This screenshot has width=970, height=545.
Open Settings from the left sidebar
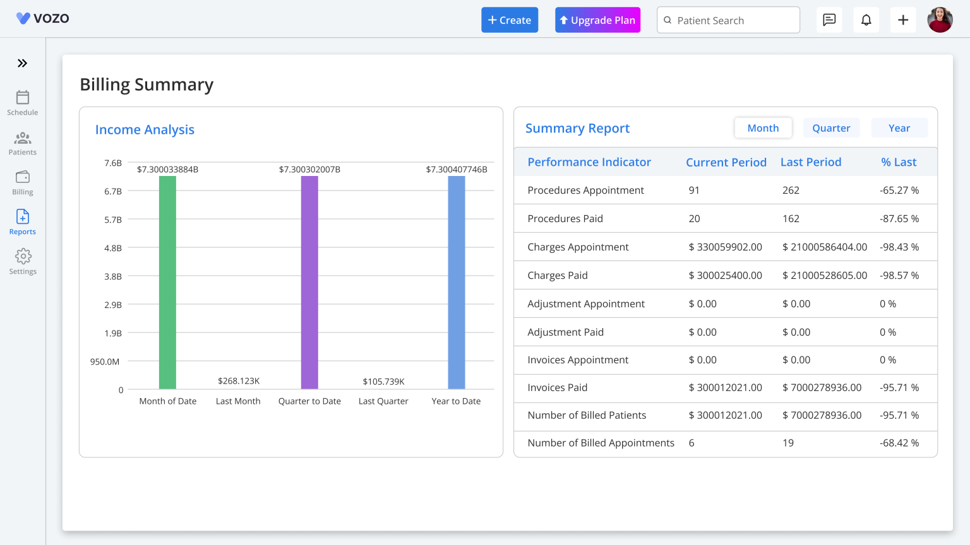click(x=22, y=261)
